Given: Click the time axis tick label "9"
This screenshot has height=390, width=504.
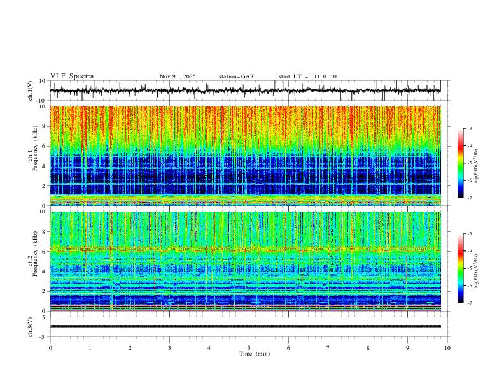Looking at the screenshot, I should pos(407,348).
